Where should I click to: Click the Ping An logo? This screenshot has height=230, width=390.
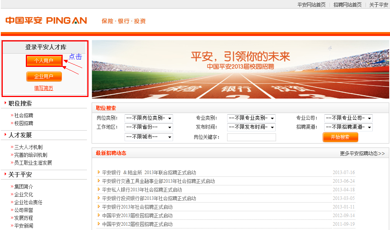coord(46,20)
